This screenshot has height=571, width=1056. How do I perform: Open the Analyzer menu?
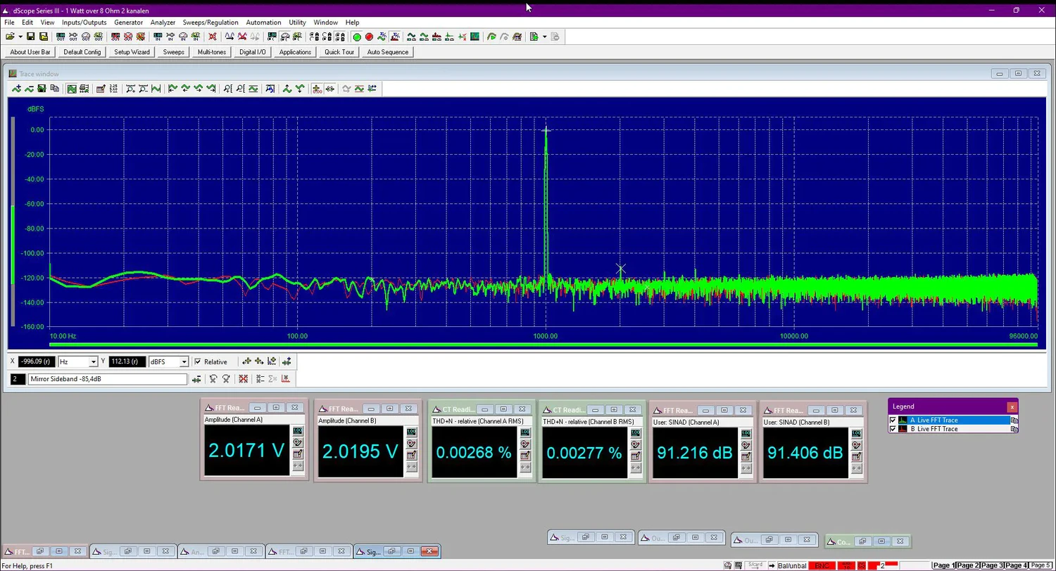(162, 23)
